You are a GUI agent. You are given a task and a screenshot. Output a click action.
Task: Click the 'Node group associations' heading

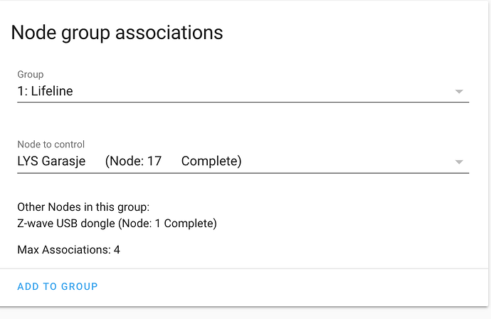click(117, 33)
